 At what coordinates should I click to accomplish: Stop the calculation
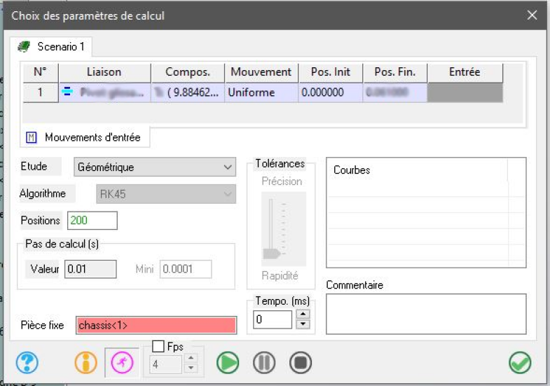point(301,362)
